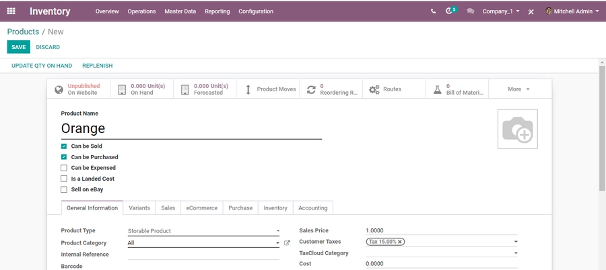Expand the Product Type dropdown
Image resolution: width=606 pixels, height=270 pixels.
point(203,231)
